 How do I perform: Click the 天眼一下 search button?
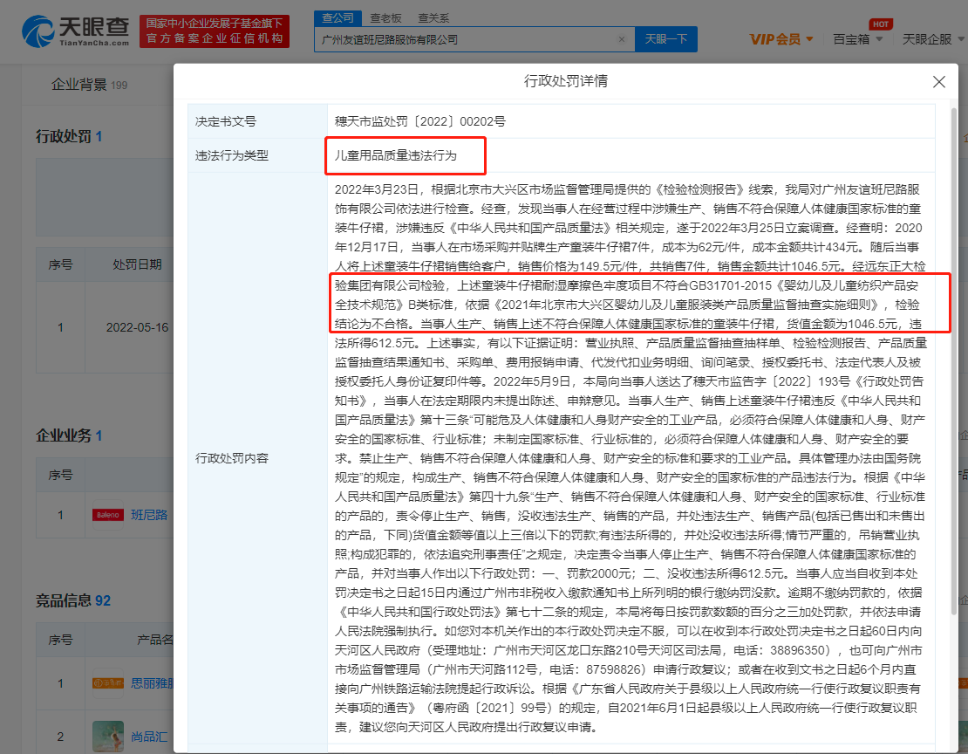(x=666, y=39)
